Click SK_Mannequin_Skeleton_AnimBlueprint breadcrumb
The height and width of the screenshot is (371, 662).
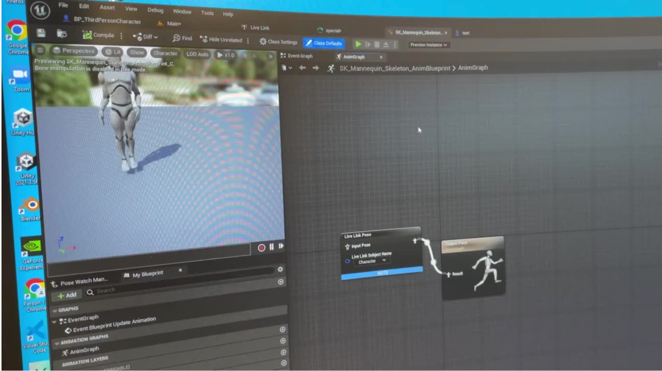click(x=394, y=68)
